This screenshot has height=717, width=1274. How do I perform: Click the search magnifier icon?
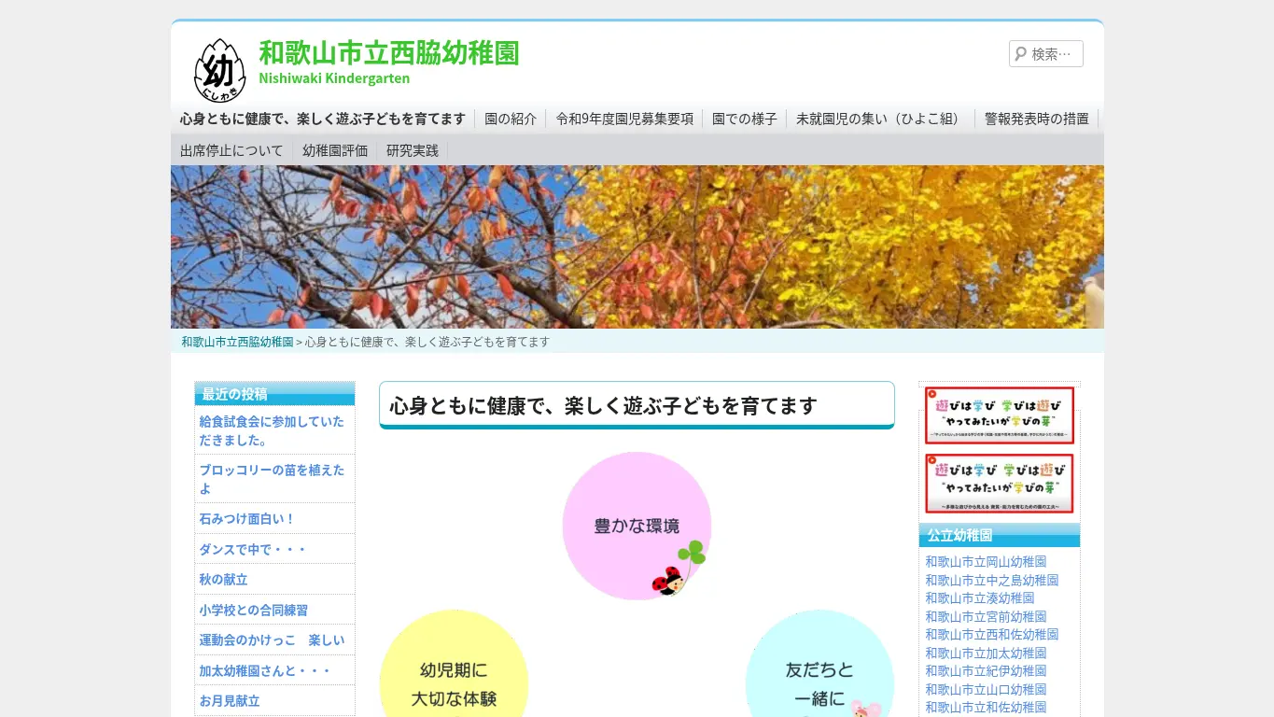[1020, 54]
